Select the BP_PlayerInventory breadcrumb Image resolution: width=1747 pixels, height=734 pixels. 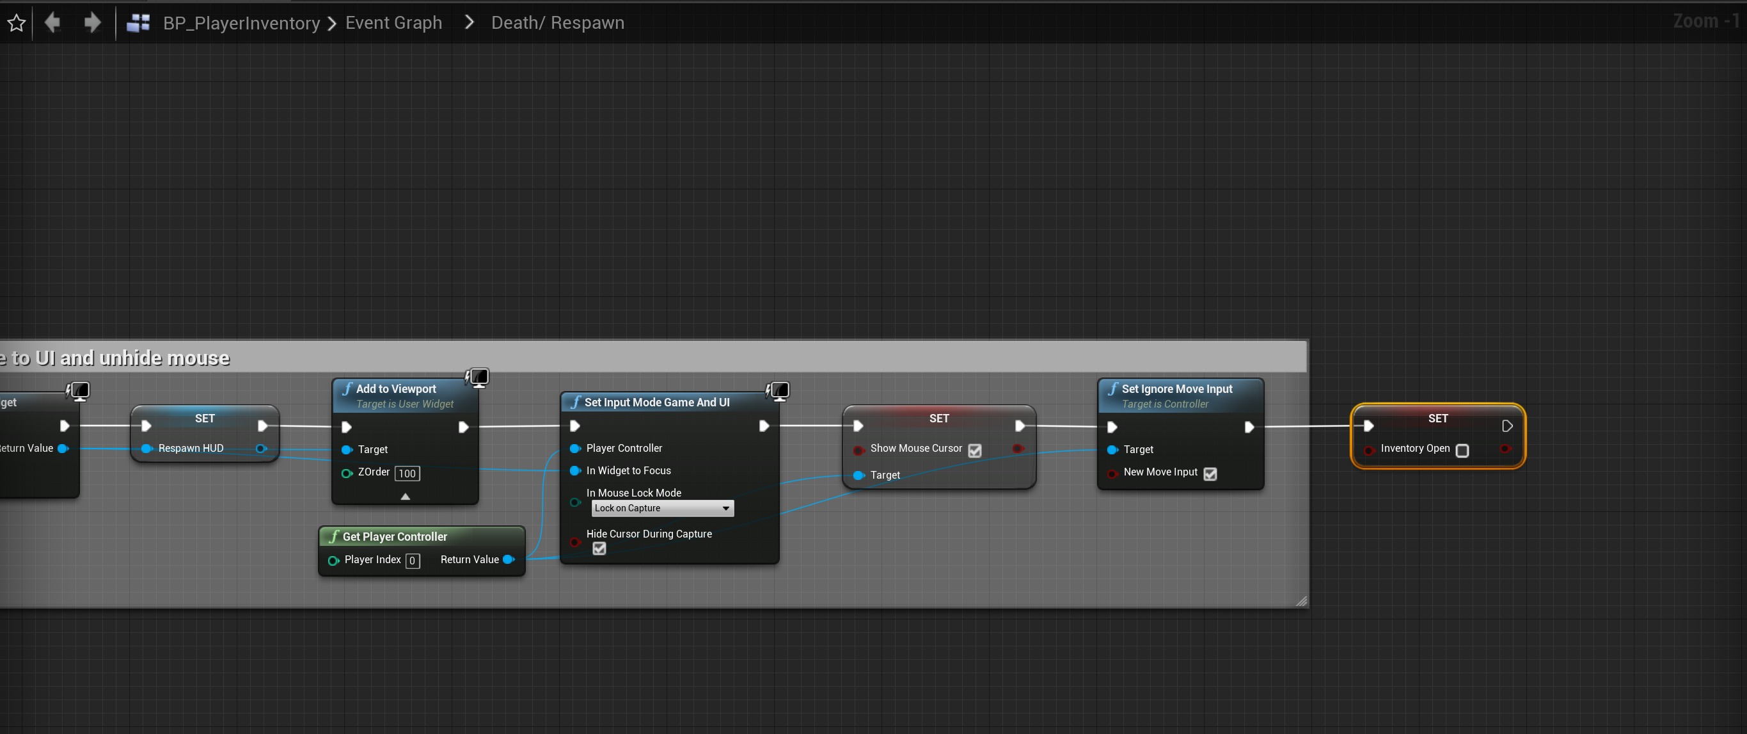241,23
